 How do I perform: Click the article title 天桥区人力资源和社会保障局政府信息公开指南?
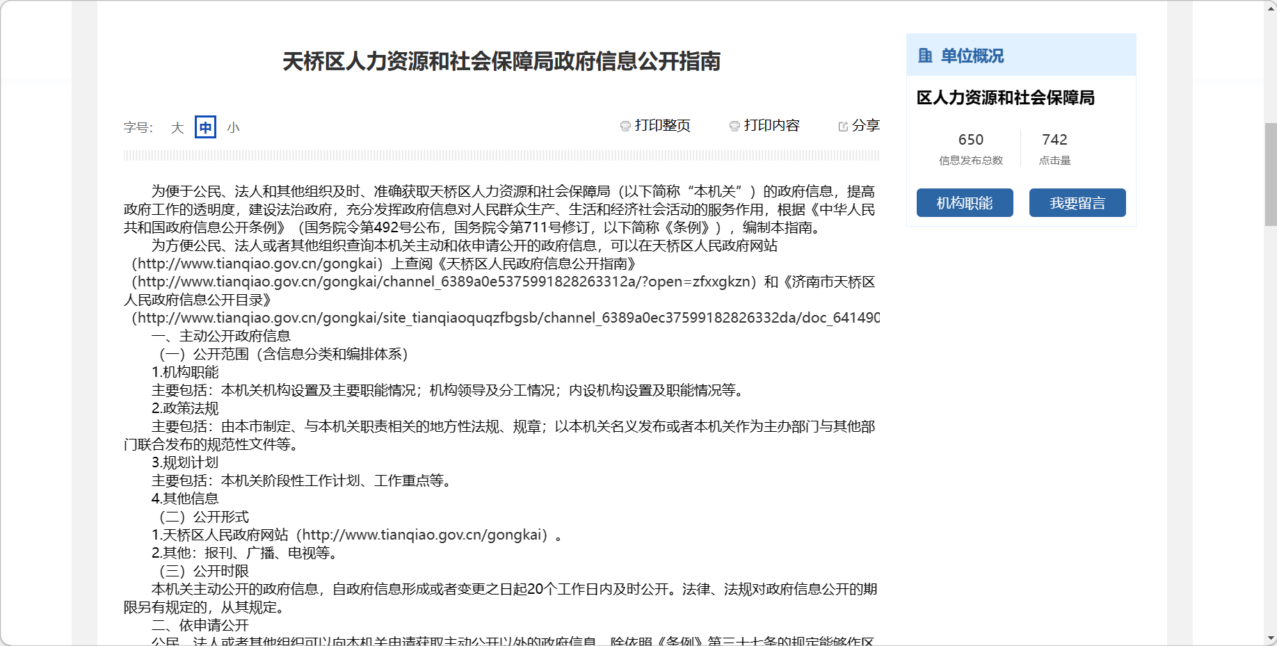point(501,61)
